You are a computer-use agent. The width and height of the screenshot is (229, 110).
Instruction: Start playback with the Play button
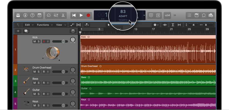(x=81, y=15)
